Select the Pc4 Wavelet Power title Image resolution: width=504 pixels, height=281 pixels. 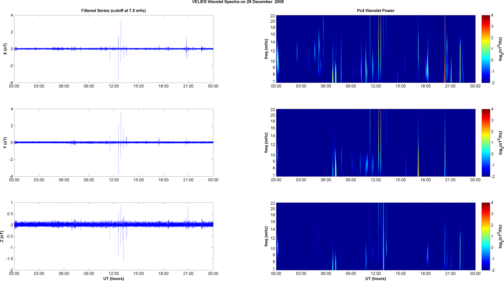coord(376,11)
